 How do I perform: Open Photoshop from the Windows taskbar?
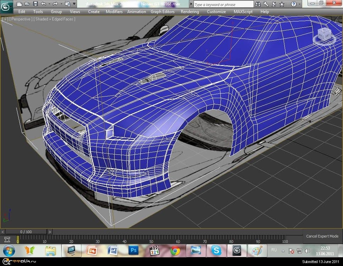point(134,250)
